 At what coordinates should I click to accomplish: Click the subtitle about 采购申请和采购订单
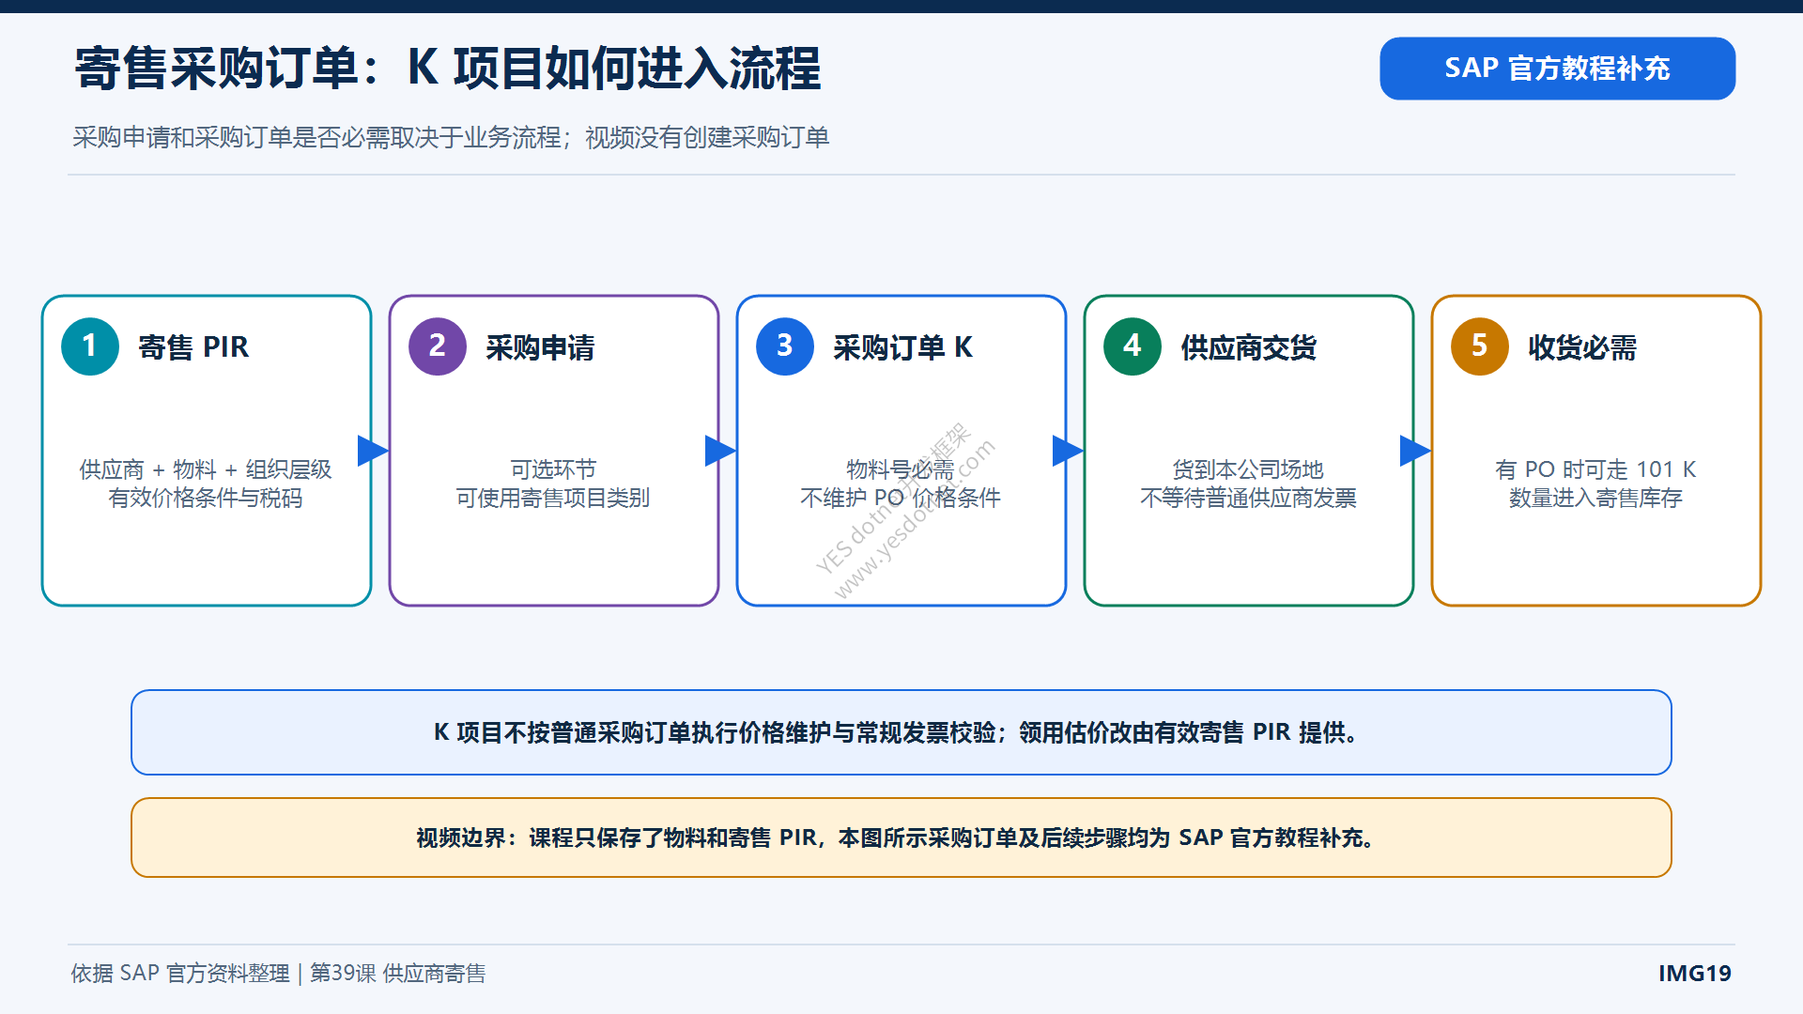tap(451, 137)
